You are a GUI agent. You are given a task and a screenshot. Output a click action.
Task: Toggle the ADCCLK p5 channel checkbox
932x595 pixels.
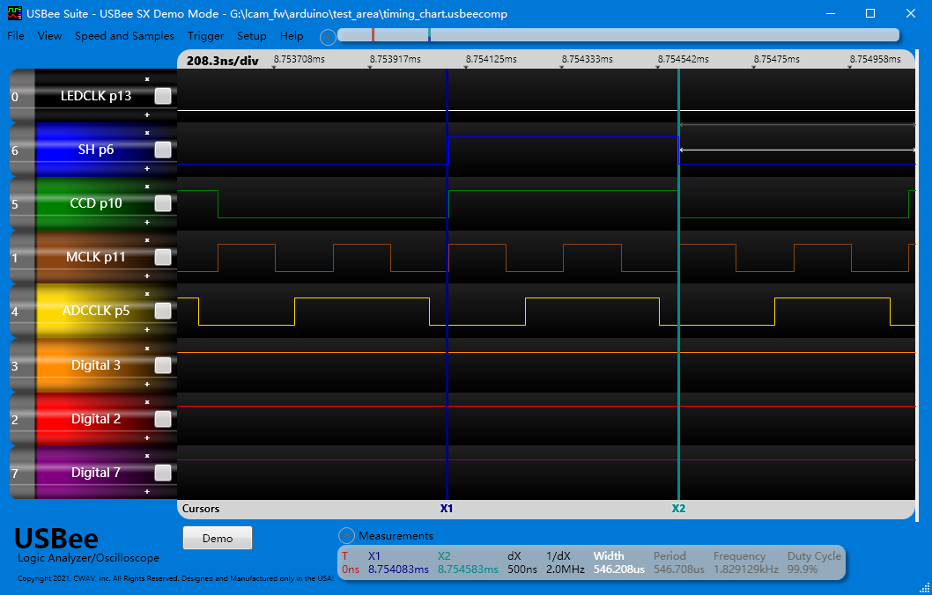(163, 312)
